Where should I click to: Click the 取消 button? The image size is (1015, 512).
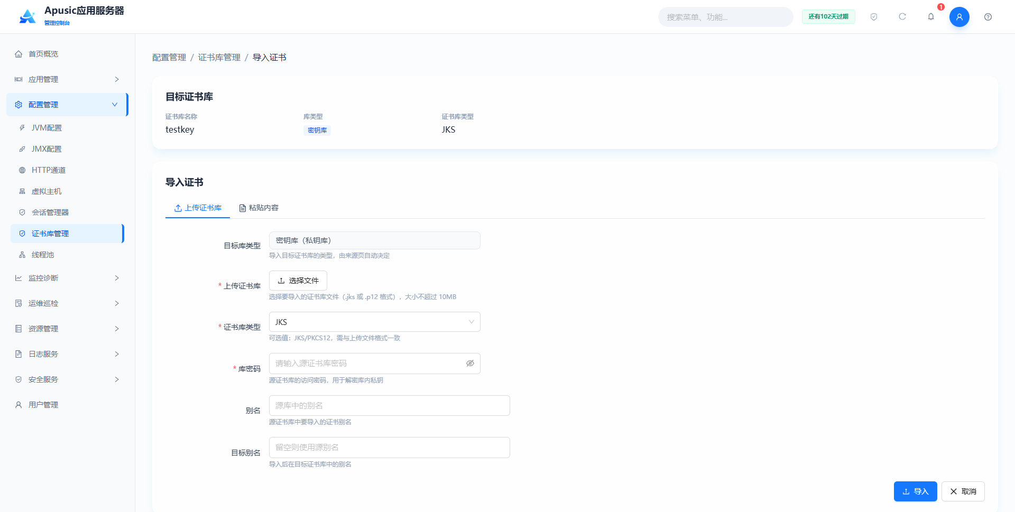pos(963,491)
